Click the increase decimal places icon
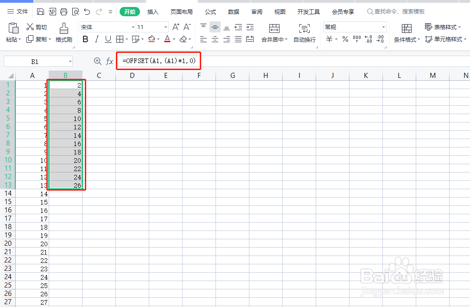The height and width of the screenshot is (307, 470). click(369, 39)
